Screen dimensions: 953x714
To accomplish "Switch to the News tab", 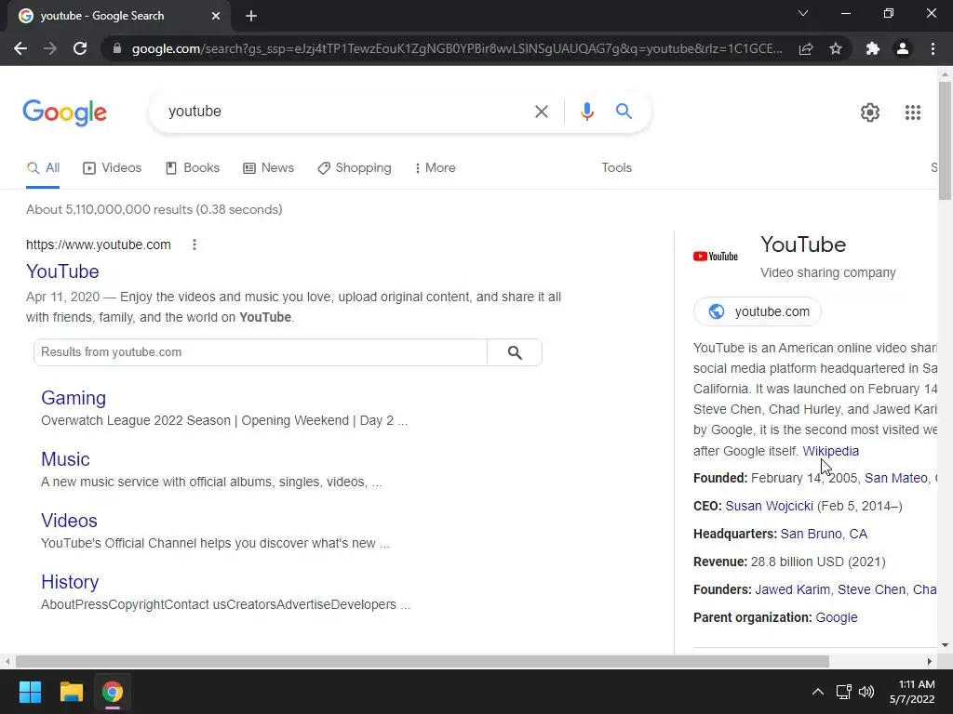I will click(268, 168).
